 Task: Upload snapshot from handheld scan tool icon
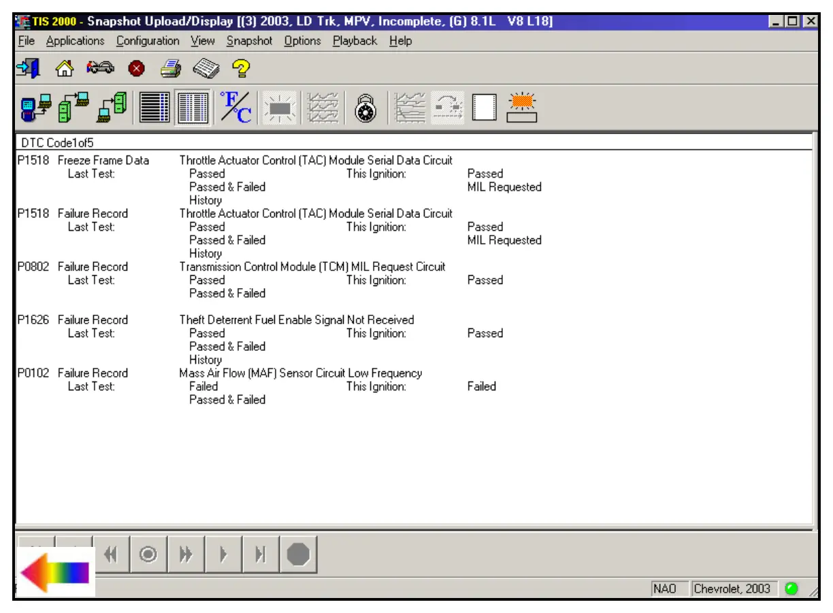[36, 108]
